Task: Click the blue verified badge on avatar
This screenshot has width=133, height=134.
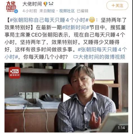Action: 16,11
